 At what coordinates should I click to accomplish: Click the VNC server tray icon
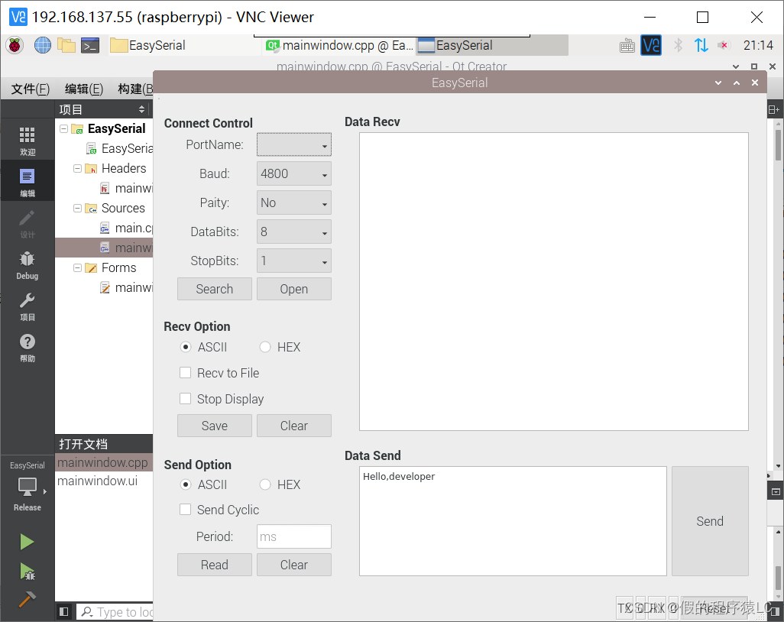coord(651,46)
